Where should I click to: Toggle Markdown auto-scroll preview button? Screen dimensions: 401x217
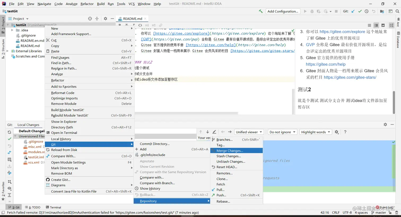[391, 25]
